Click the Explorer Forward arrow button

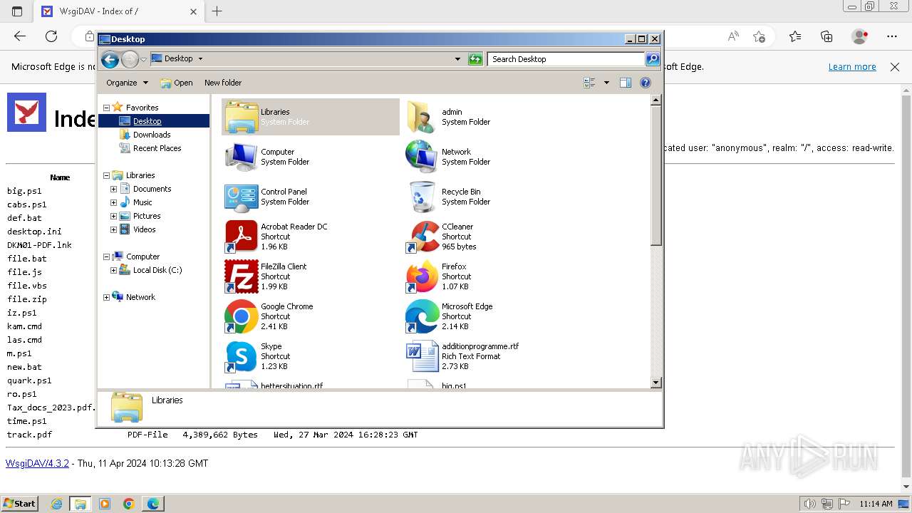[130, 59]
